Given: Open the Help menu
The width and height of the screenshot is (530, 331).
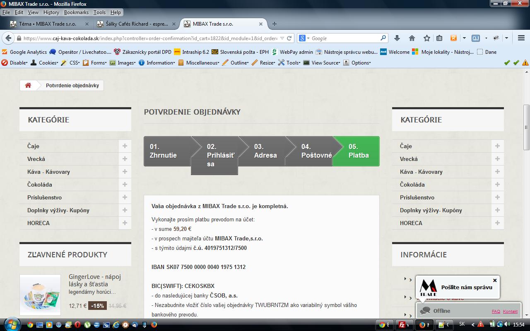Looking at the screenshot, I should (116, 12).
